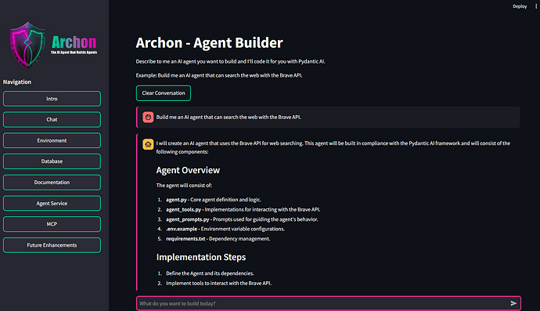Open the MCP page
This screenshot has height=311, width=540.
click(x=52, y=224)
